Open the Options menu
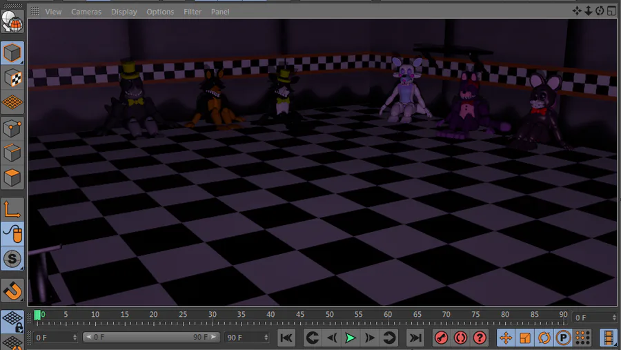 coord(160,12)
